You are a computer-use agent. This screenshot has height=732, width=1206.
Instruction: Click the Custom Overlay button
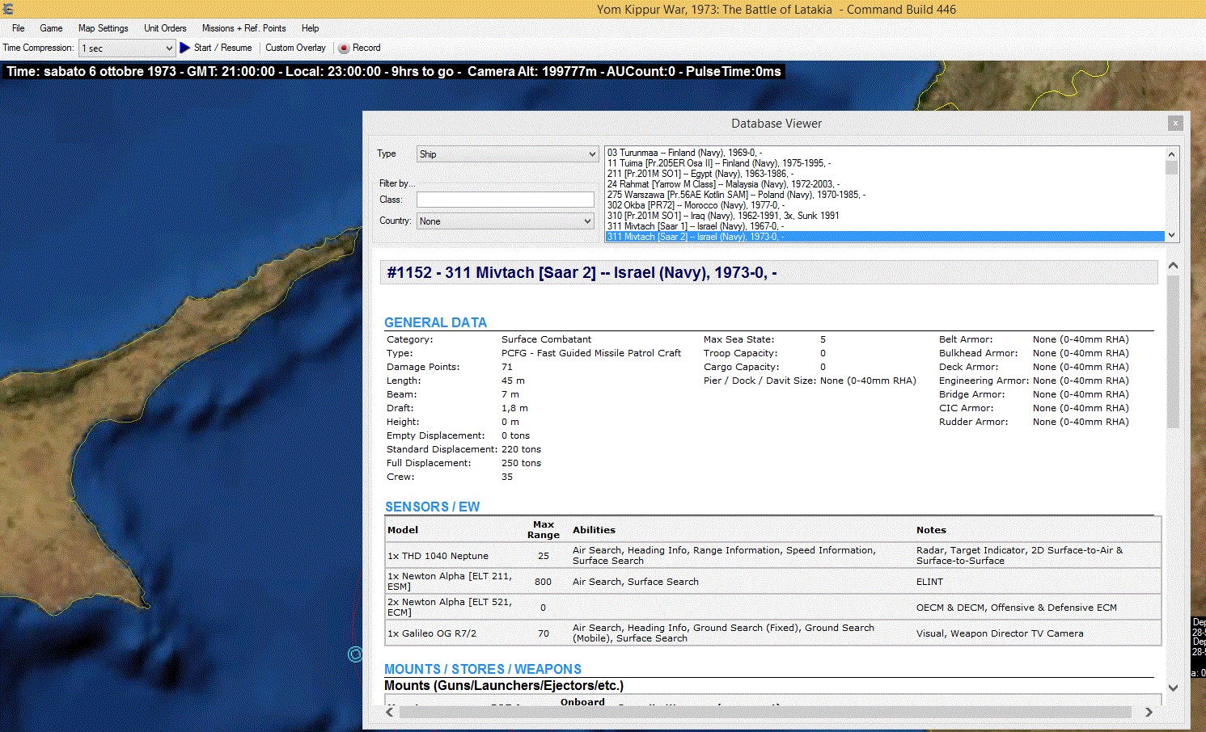[295, 48]
